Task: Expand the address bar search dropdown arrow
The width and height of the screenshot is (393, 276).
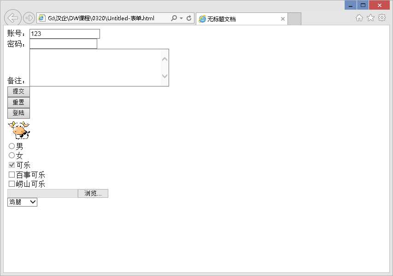Action: pyautogui.click(x=181, y=18)
